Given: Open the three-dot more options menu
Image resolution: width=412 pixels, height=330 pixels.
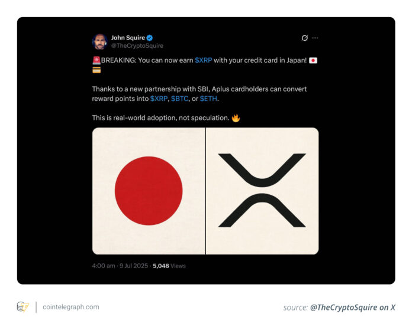Looking at the screenshot, I should click(x=315, y=38).
